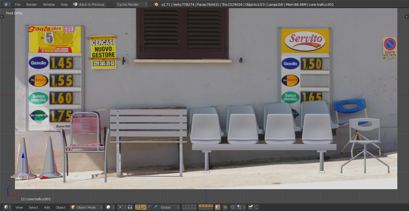Viewport: 409px width, 211px height.
Task: Expand the properties region plus at right
Action: pos(407,17)
